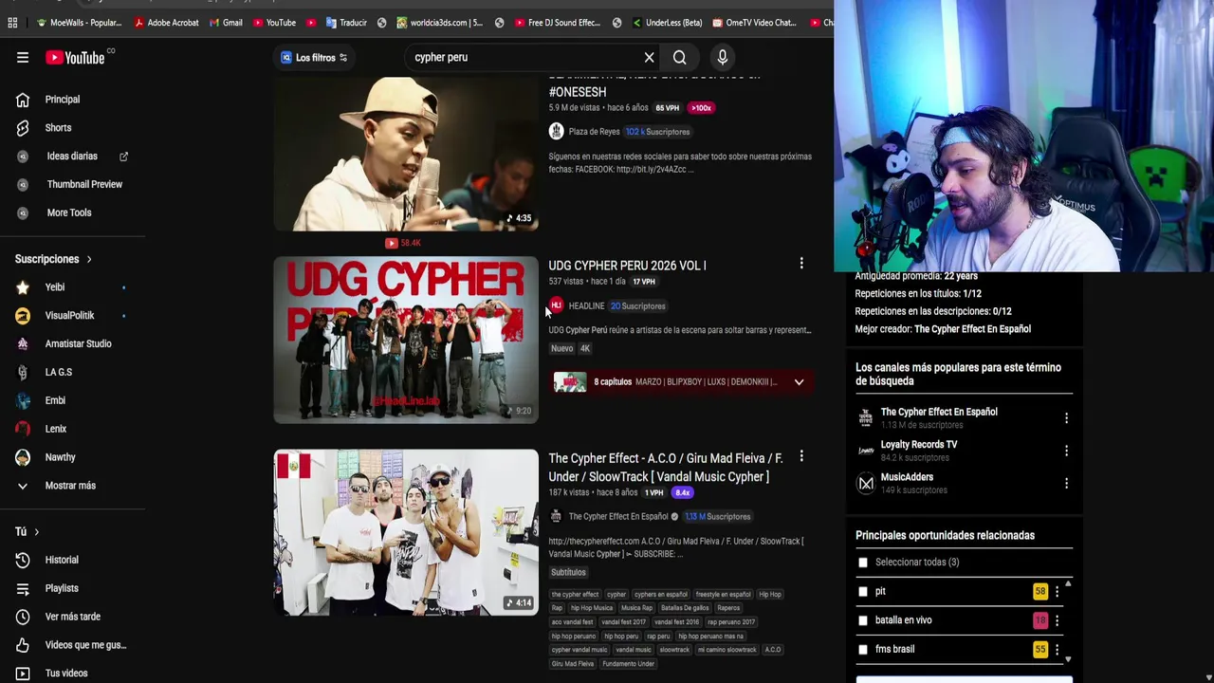Screen dimensions: 1214x683
Task: Open Ideas diarias in the sidebar
Action: point(72,157)
